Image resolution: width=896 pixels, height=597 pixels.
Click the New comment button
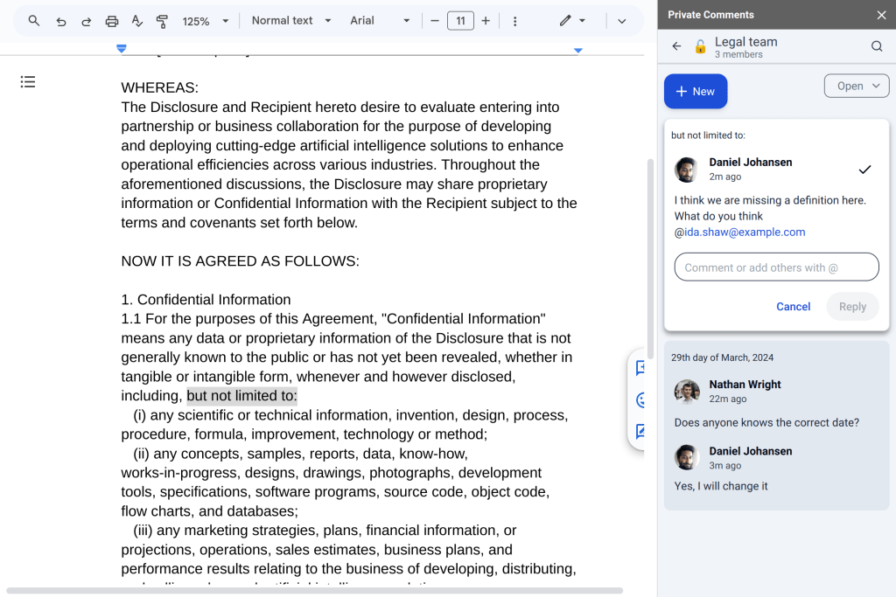click(696, 92)
